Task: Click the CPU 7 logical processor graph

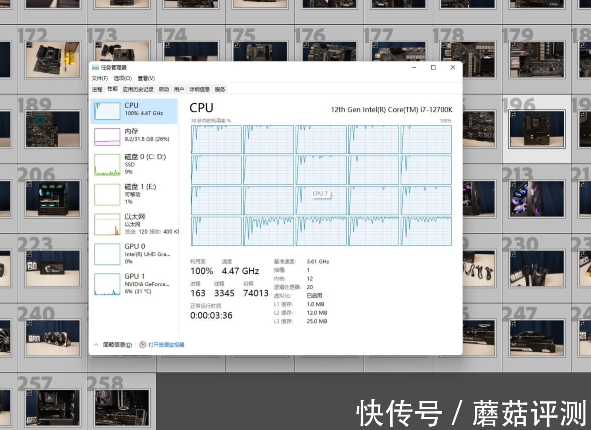Action: [x=321, y=201]
